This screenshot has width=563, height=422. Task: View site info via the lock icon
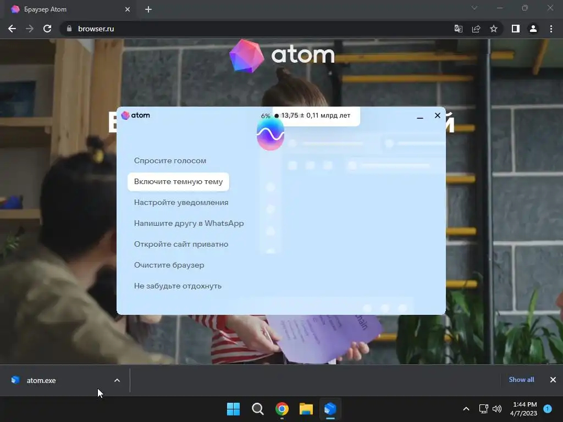(x=69, y=29)
